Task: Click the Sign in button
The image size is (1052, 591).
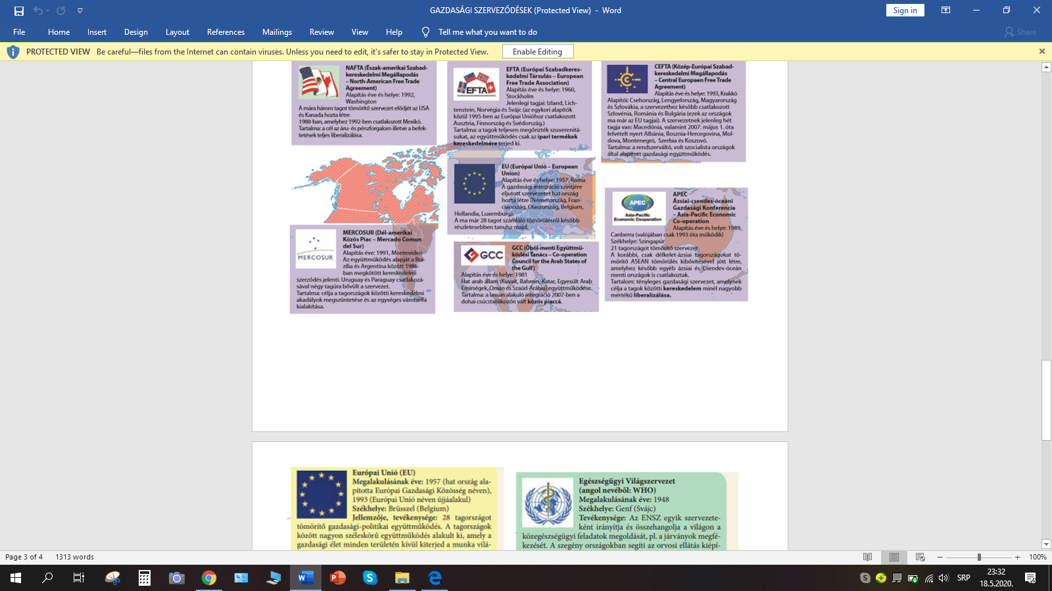Action: point(905,11)
